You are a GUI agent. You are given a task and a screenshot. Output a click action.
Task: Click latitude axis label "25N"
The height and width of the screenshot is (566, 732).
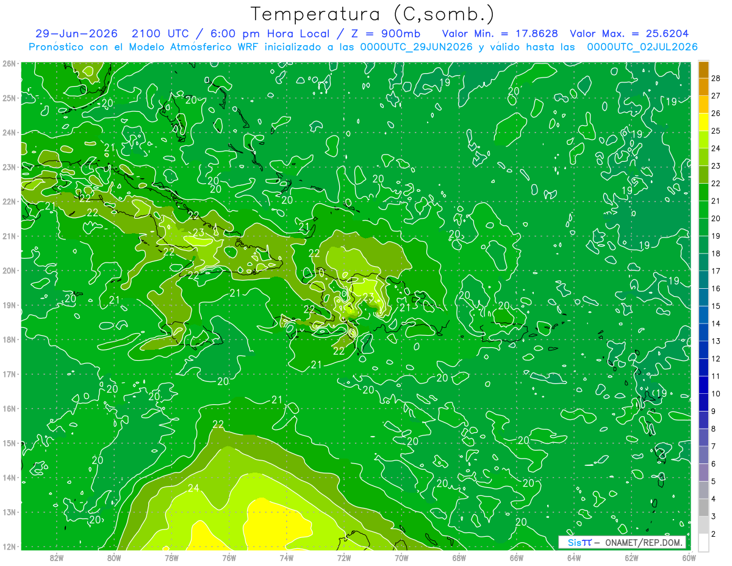[9, 98]
